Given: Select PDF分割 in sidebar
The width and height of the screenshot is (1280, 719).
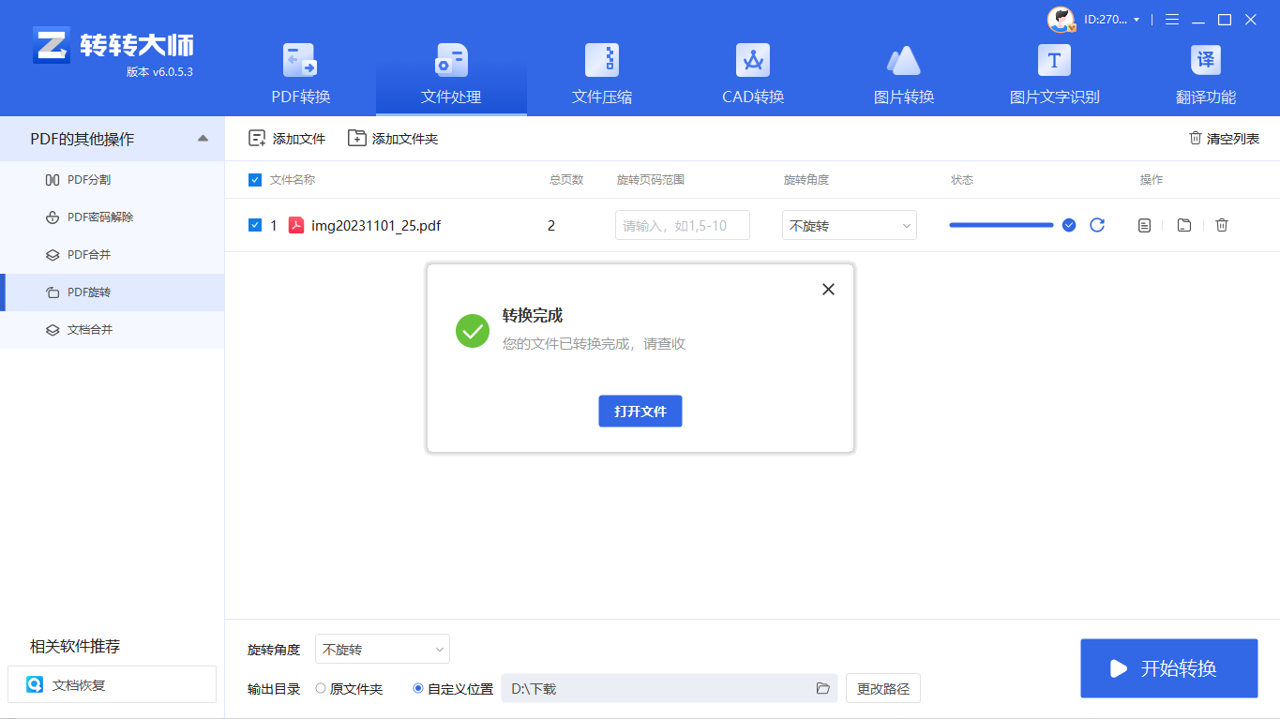Looking at the screenshot, I should (x=113, y=179).
